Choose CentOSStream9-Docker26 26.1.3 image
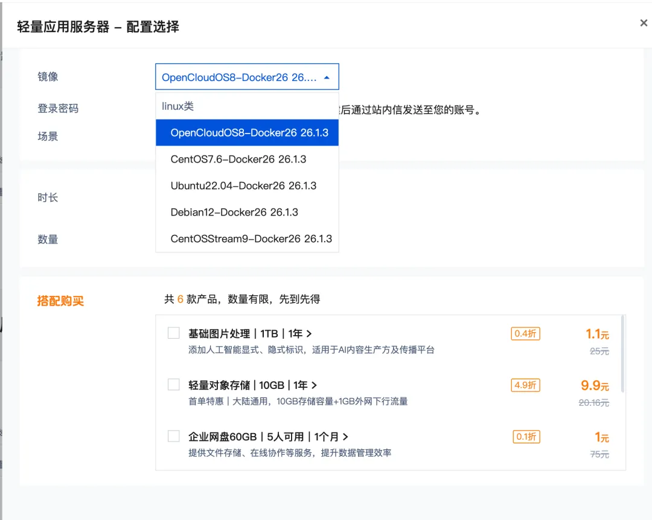This screenshot has height=520, width=652. [x=247, y=239]
